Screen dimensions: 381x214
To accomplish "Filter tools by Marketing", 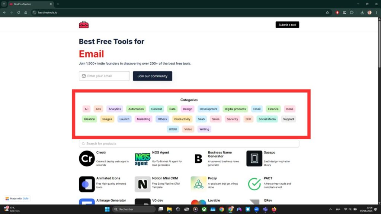I will pos(143,119).
